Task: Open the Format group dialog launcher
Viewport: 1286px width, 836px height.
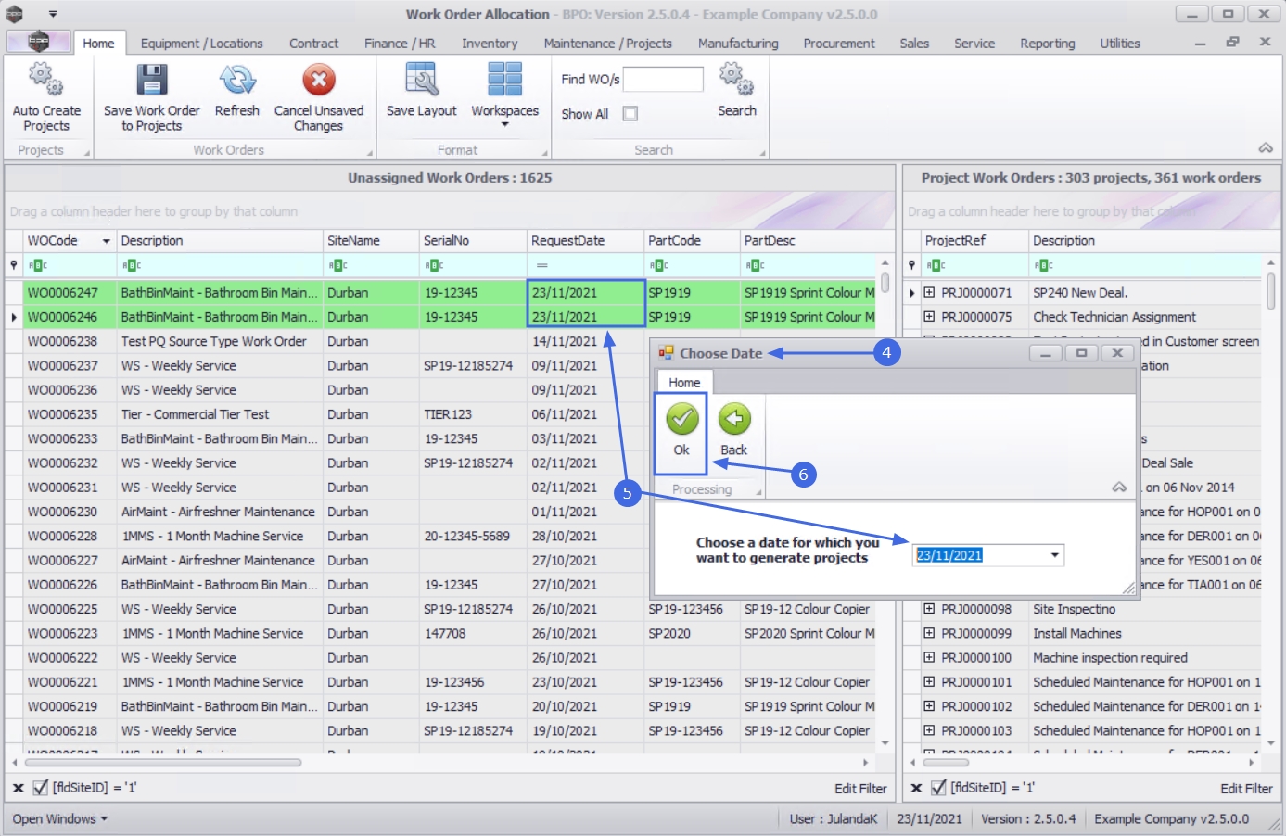Action: click(544, 153)
